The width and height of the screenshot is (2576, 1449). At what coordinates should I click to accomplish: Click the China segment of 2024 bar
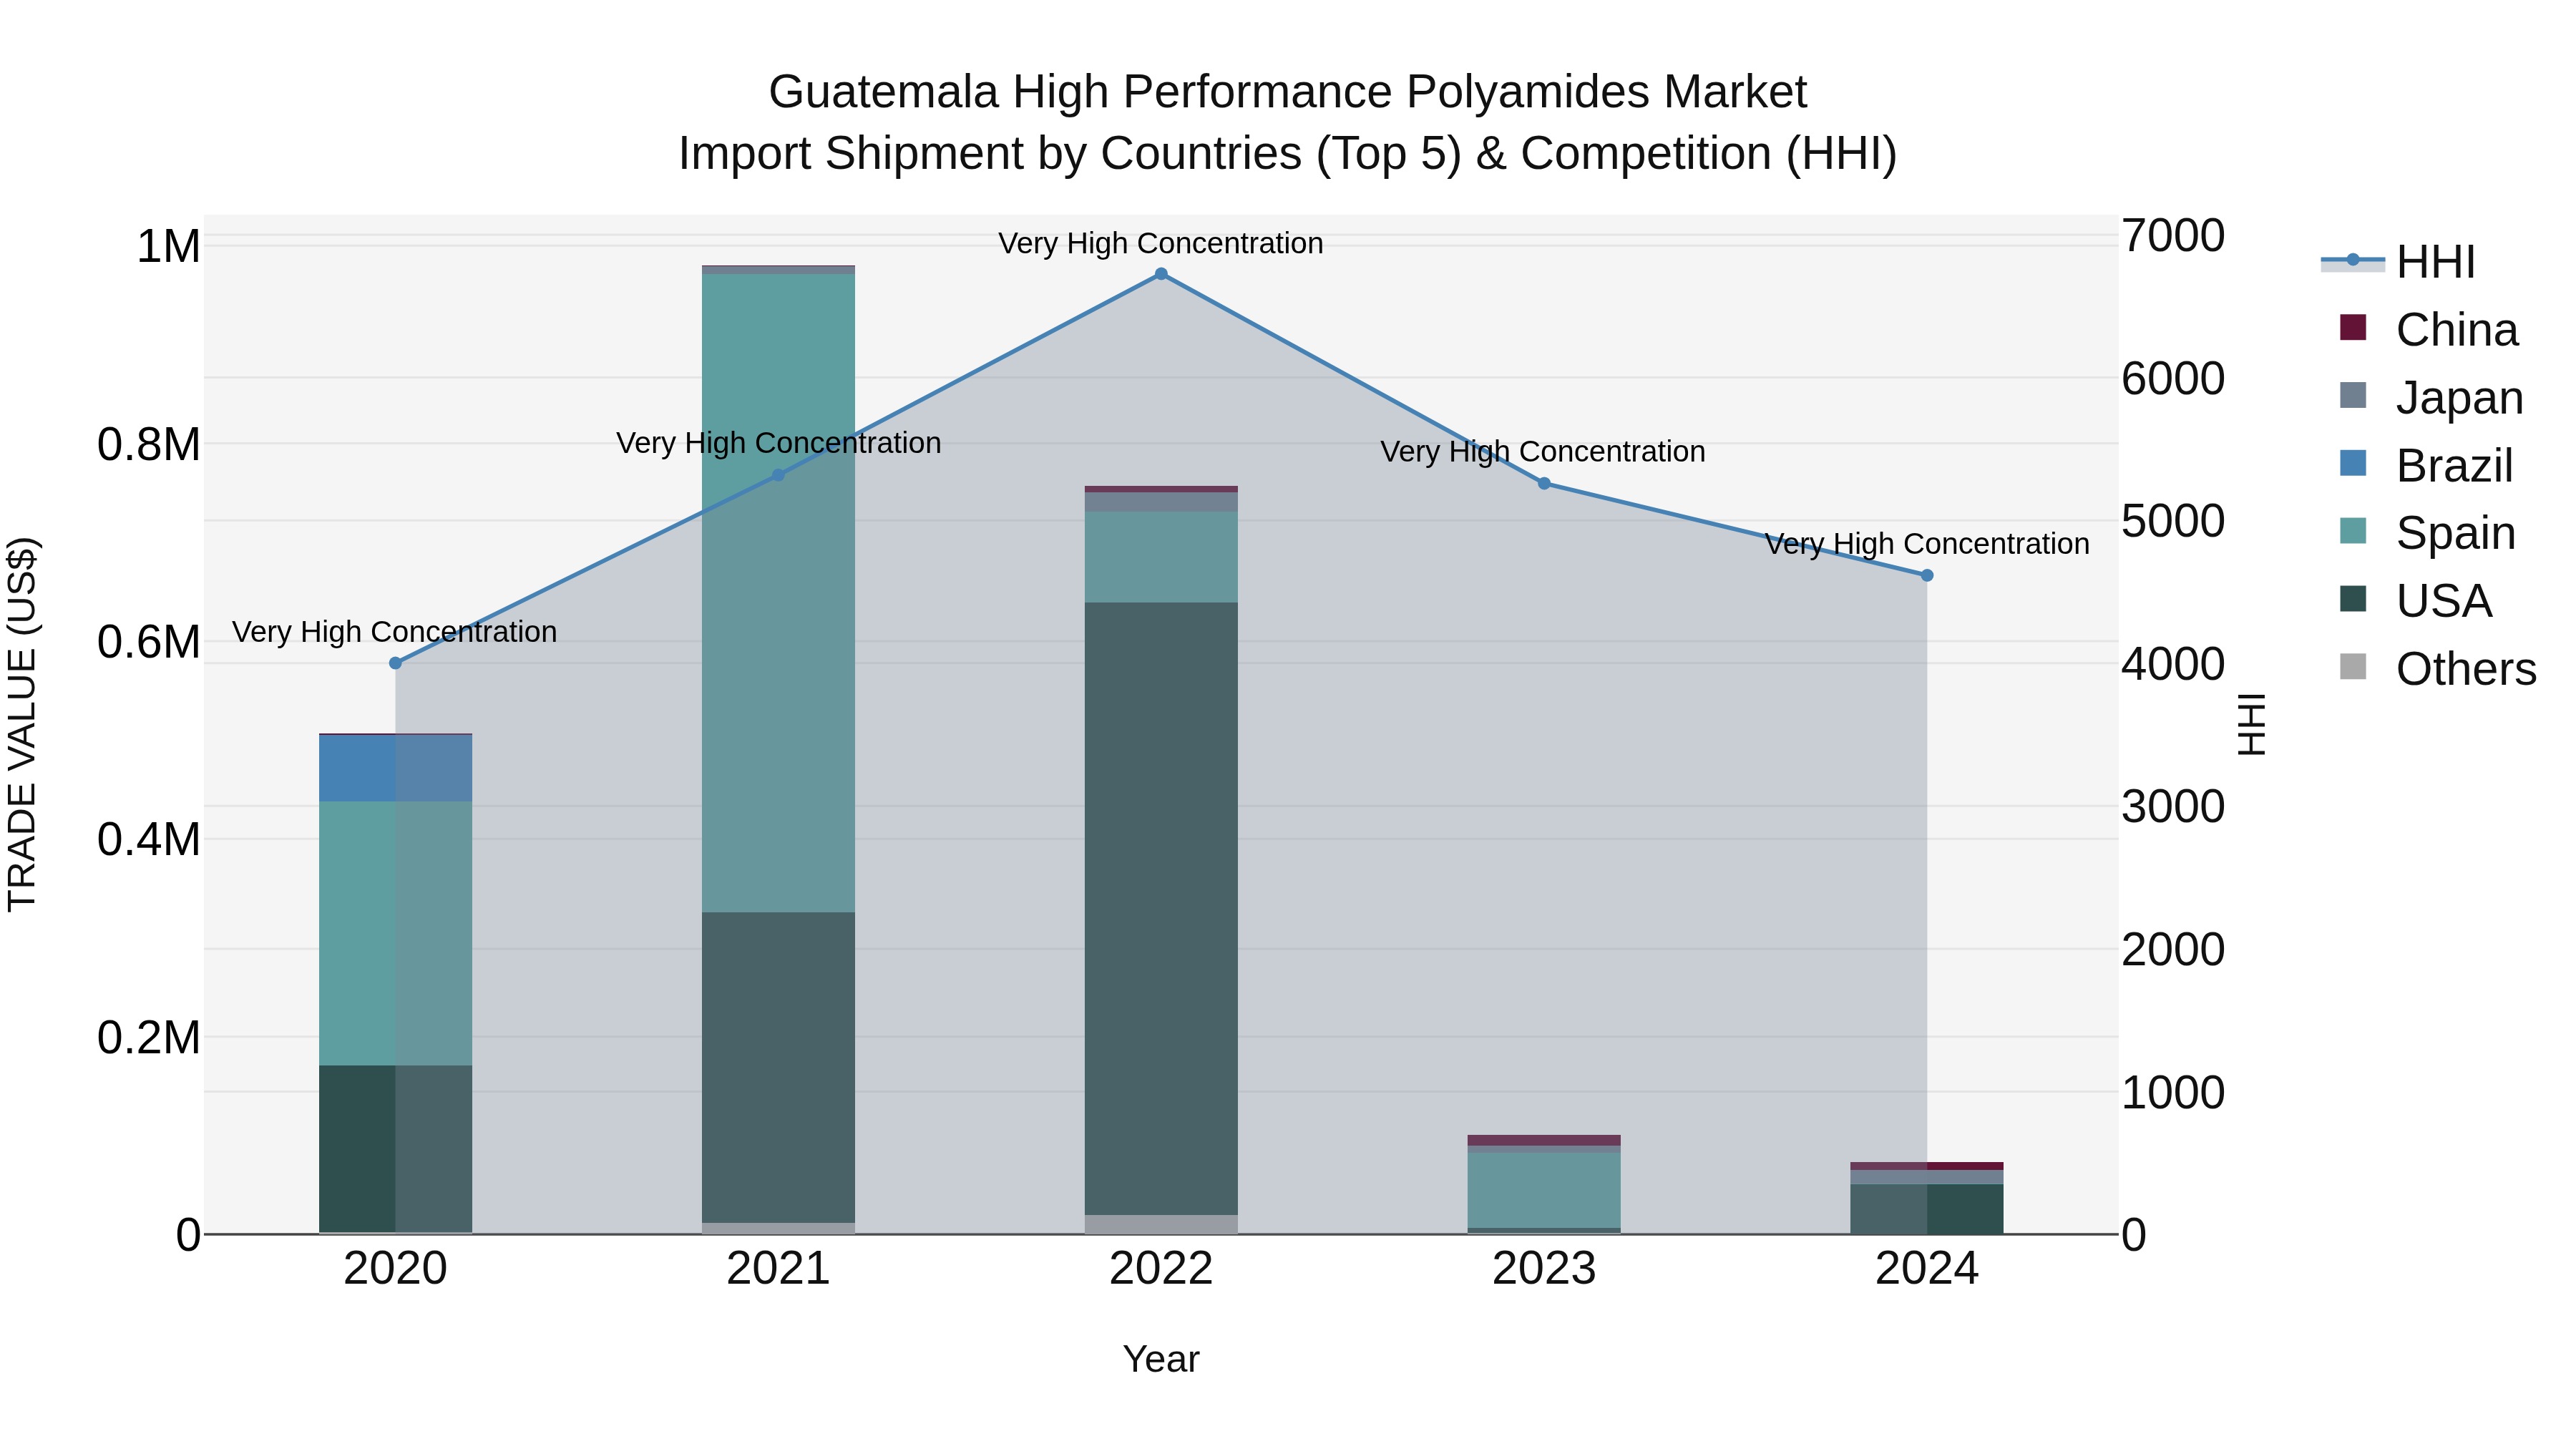(x=1927, y=1166)
